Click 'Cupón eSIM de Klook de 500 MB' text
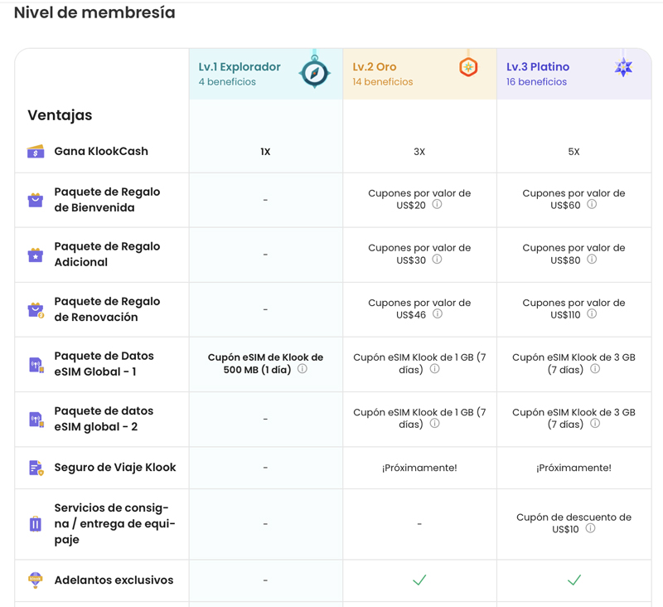The height and width of the screenshot is (607, 663). tap(265, 363)
